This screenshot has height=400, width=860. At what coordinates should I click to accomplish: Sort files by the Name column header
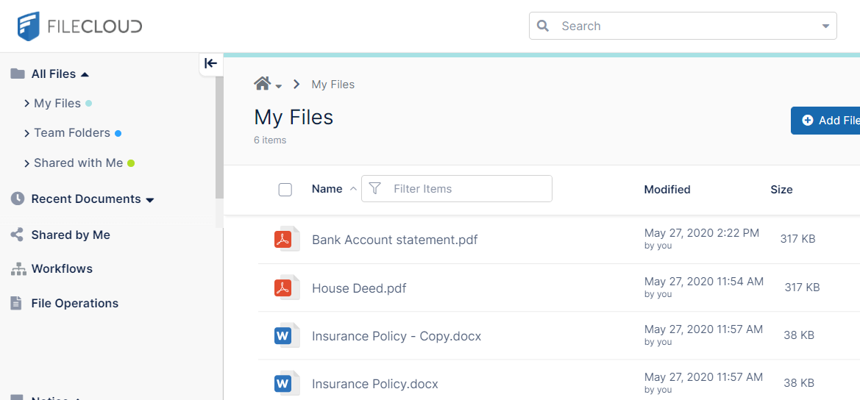tap(327, 189)
